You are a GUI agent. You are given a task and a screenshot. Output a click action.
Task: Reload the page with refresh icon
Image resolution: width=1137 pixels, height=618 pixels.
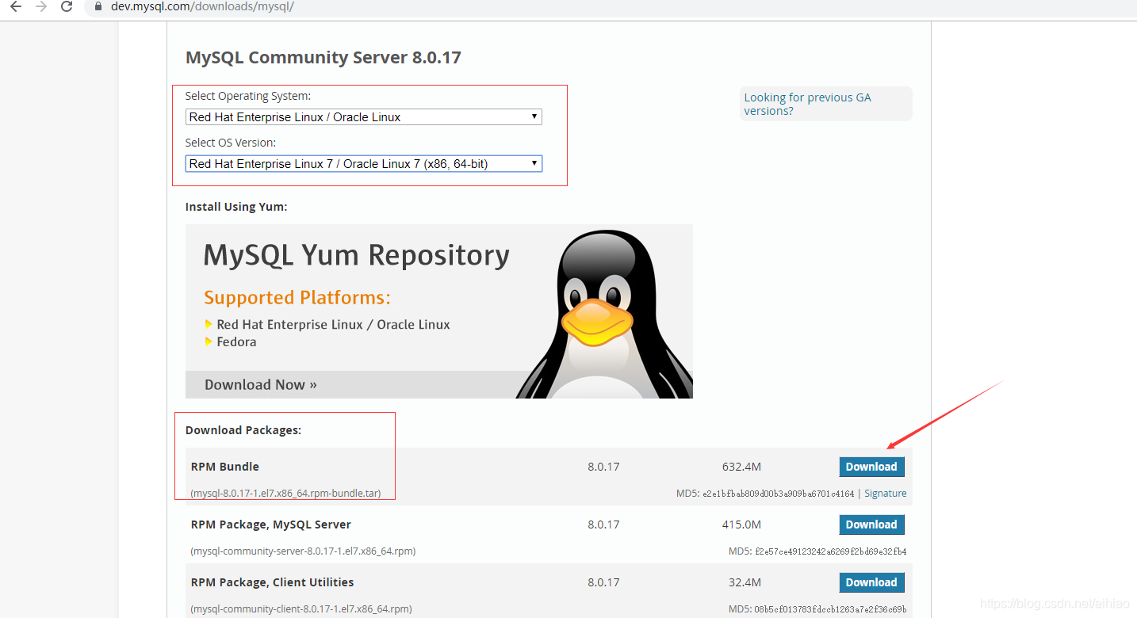point(67,6)
